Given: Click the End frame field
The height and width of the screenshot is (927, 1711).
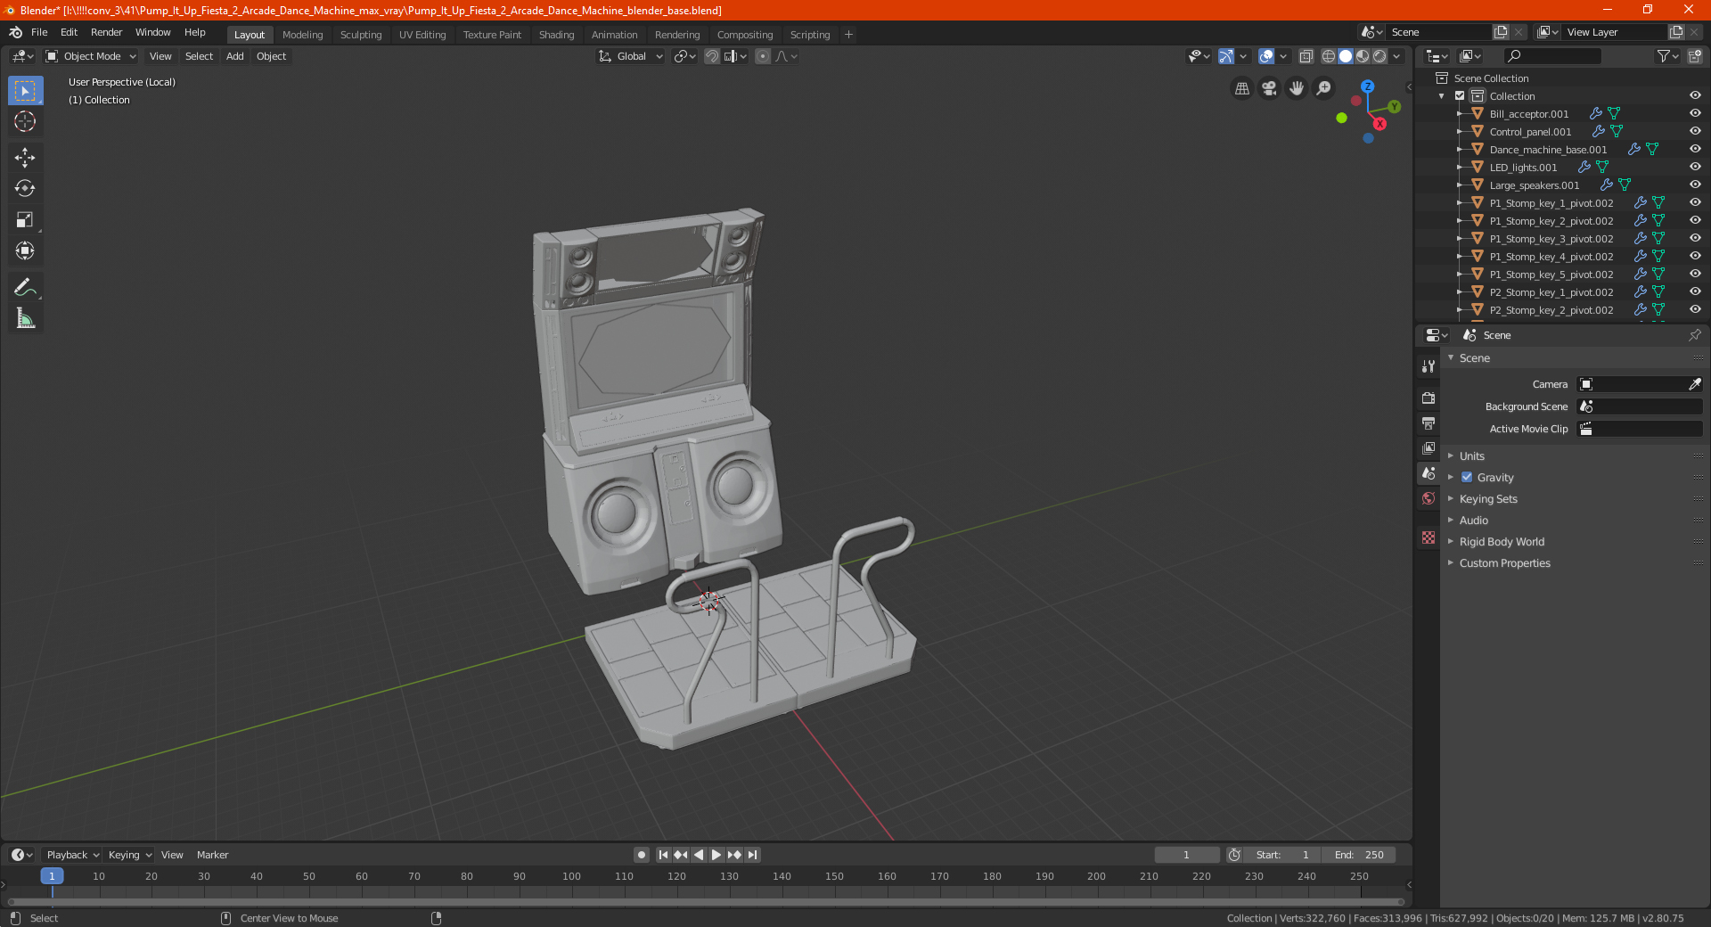Looking at the screenshot, I should pyautogui.click(x=1359, y=855).
